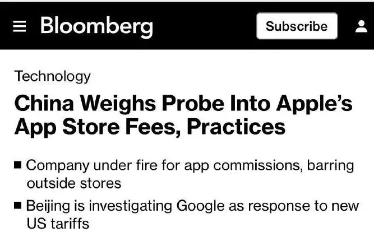Open the hamburger navigation menu
This screenshot has width=374, height=232.
click(x=19, y=27)
